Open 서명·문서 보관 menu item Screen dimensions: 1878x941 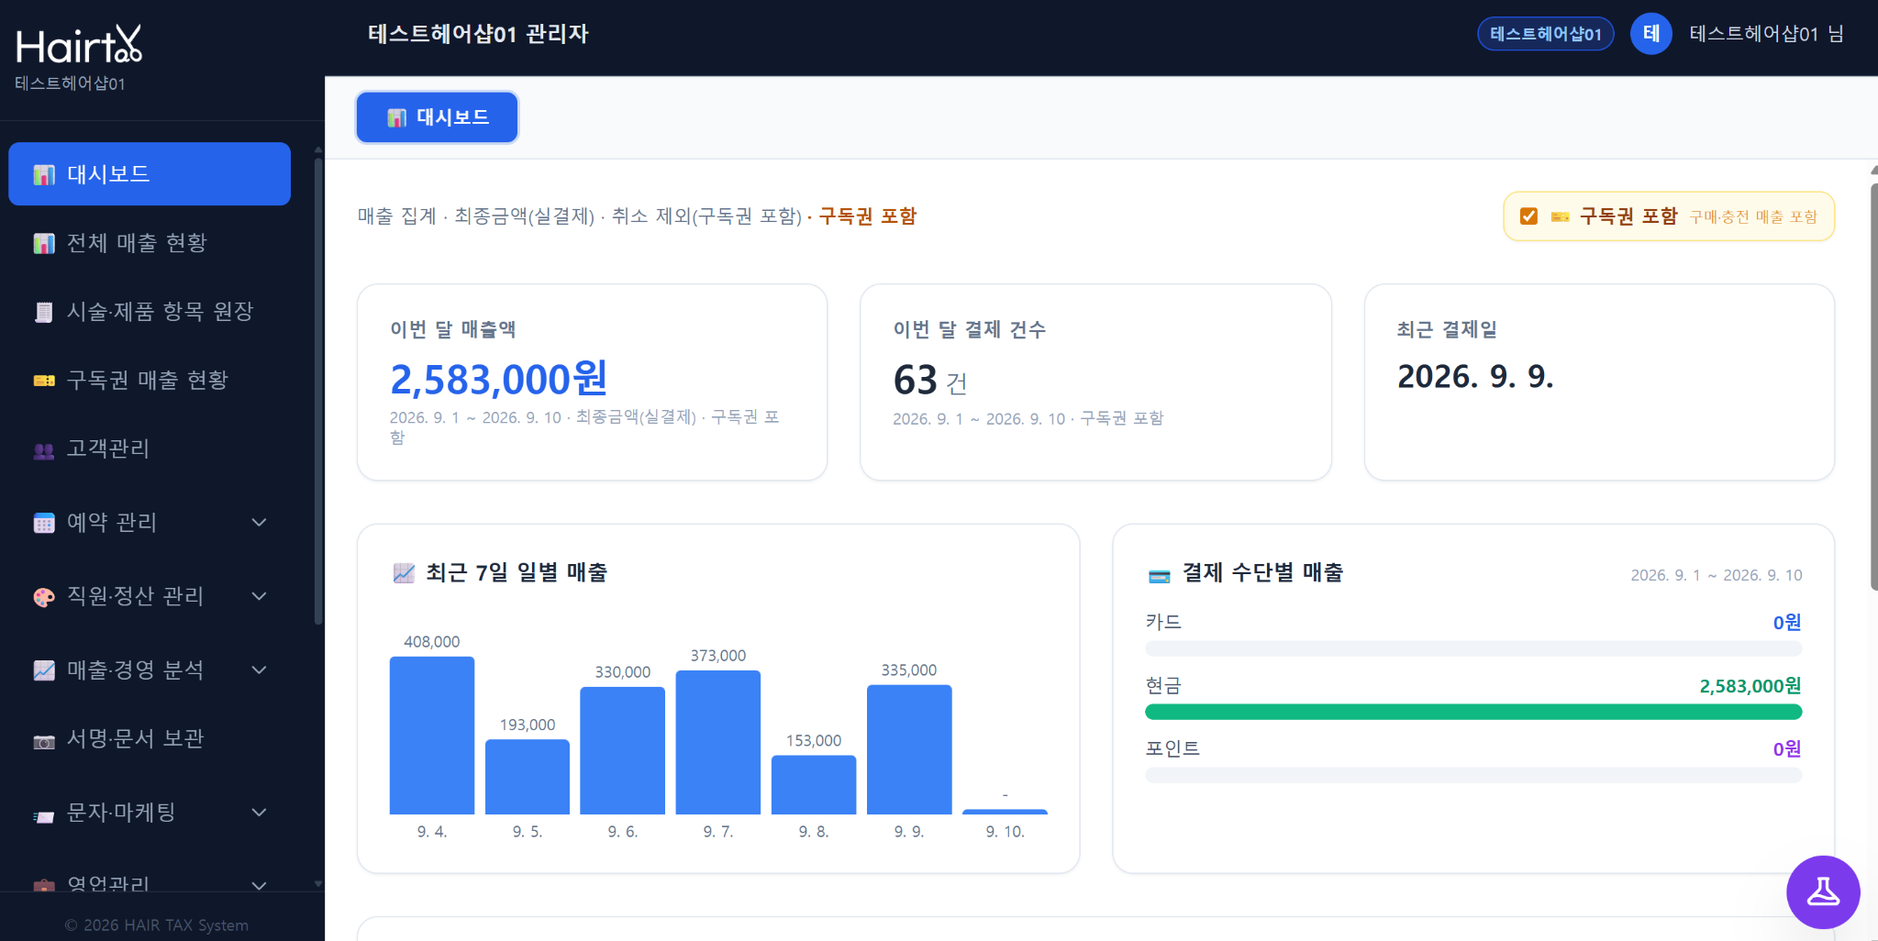click(150, 739)
